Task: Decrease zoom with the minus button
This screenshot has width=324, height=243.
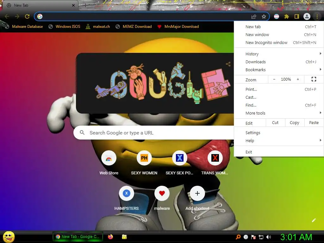Action: (x=274, y=79)
